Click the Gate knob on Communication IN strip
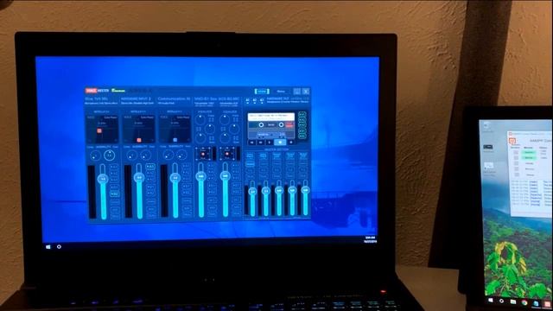 tap(182, 155)
